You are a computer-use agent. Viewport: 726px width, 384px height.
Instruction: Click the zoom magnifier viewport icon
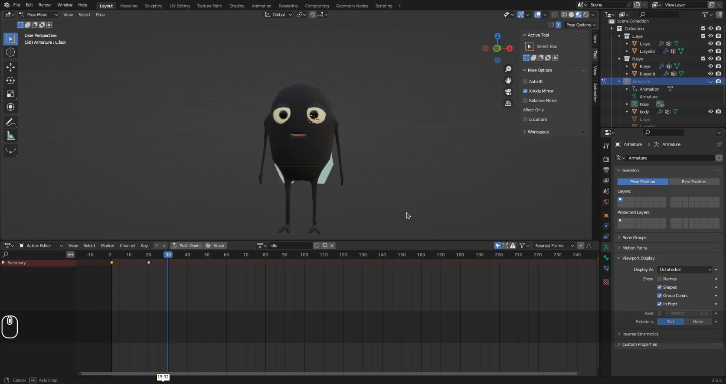(508, 69)
